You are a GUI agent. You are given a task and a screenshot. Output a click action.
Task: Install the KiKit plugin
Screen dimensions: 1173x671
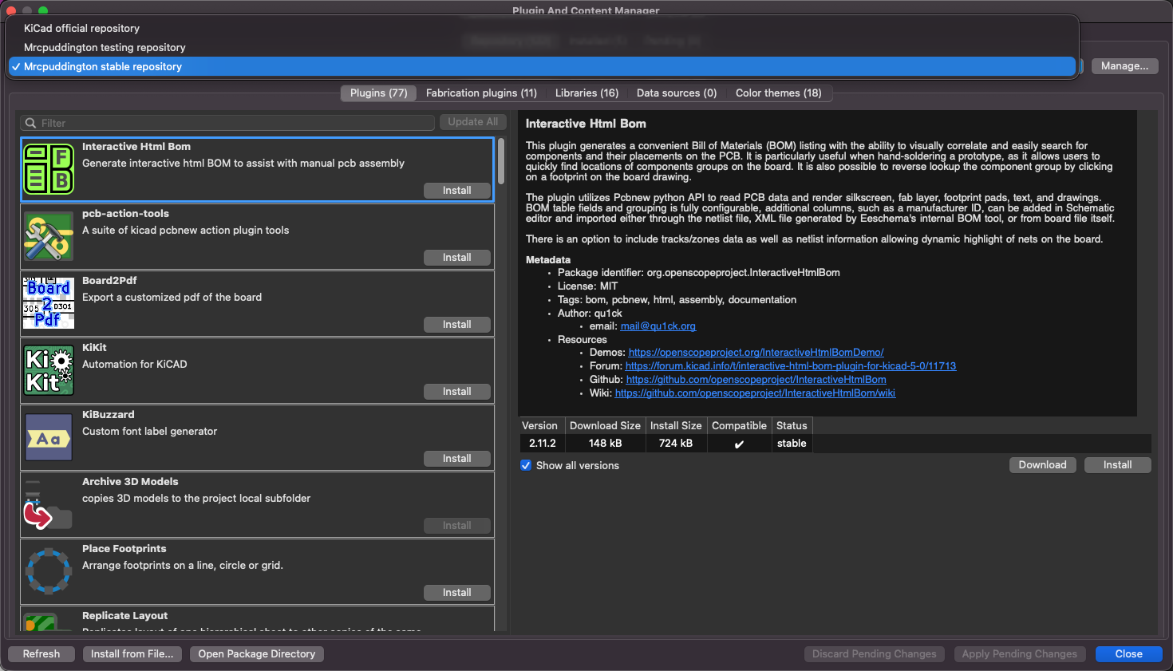(x=457, y=392)
